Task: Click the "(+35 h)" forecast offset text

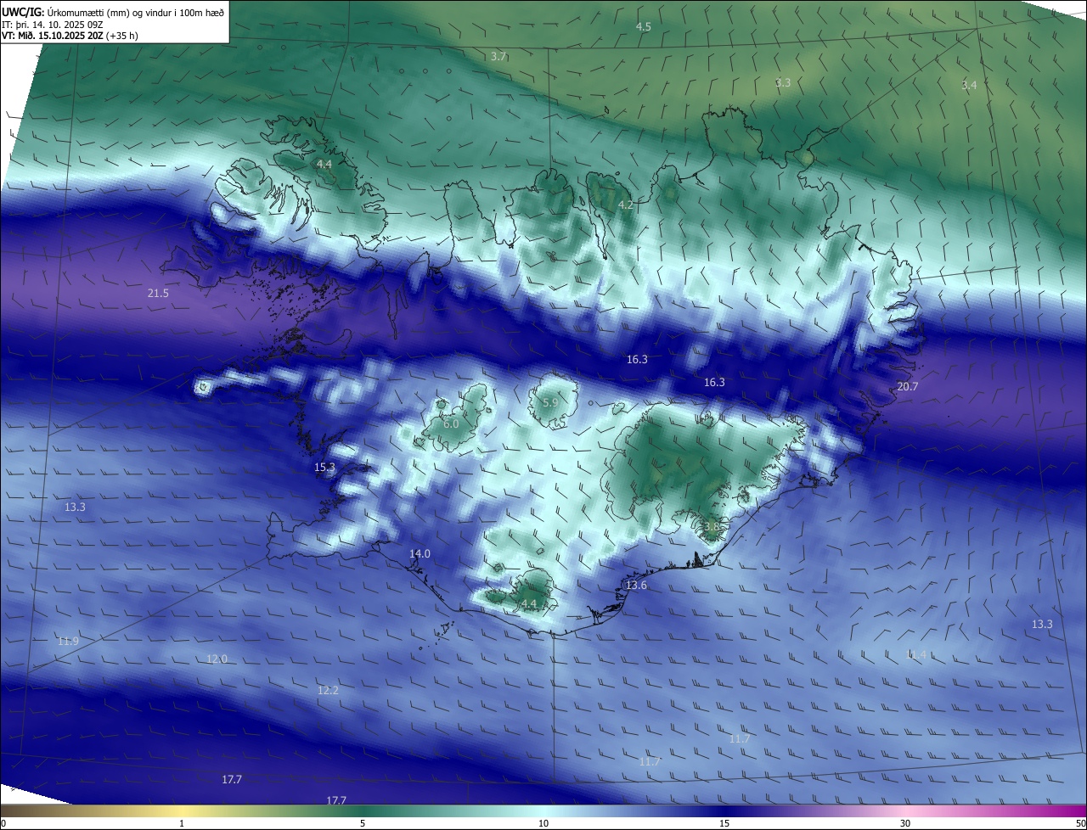Action: [x=124, y=36]
